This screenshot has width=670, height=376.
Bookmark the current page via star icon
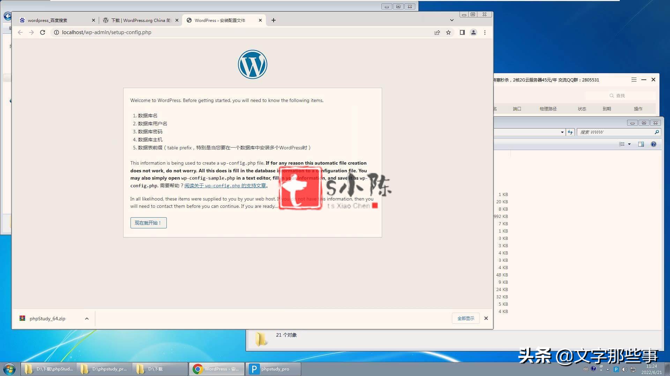click(x=448, y=32)
